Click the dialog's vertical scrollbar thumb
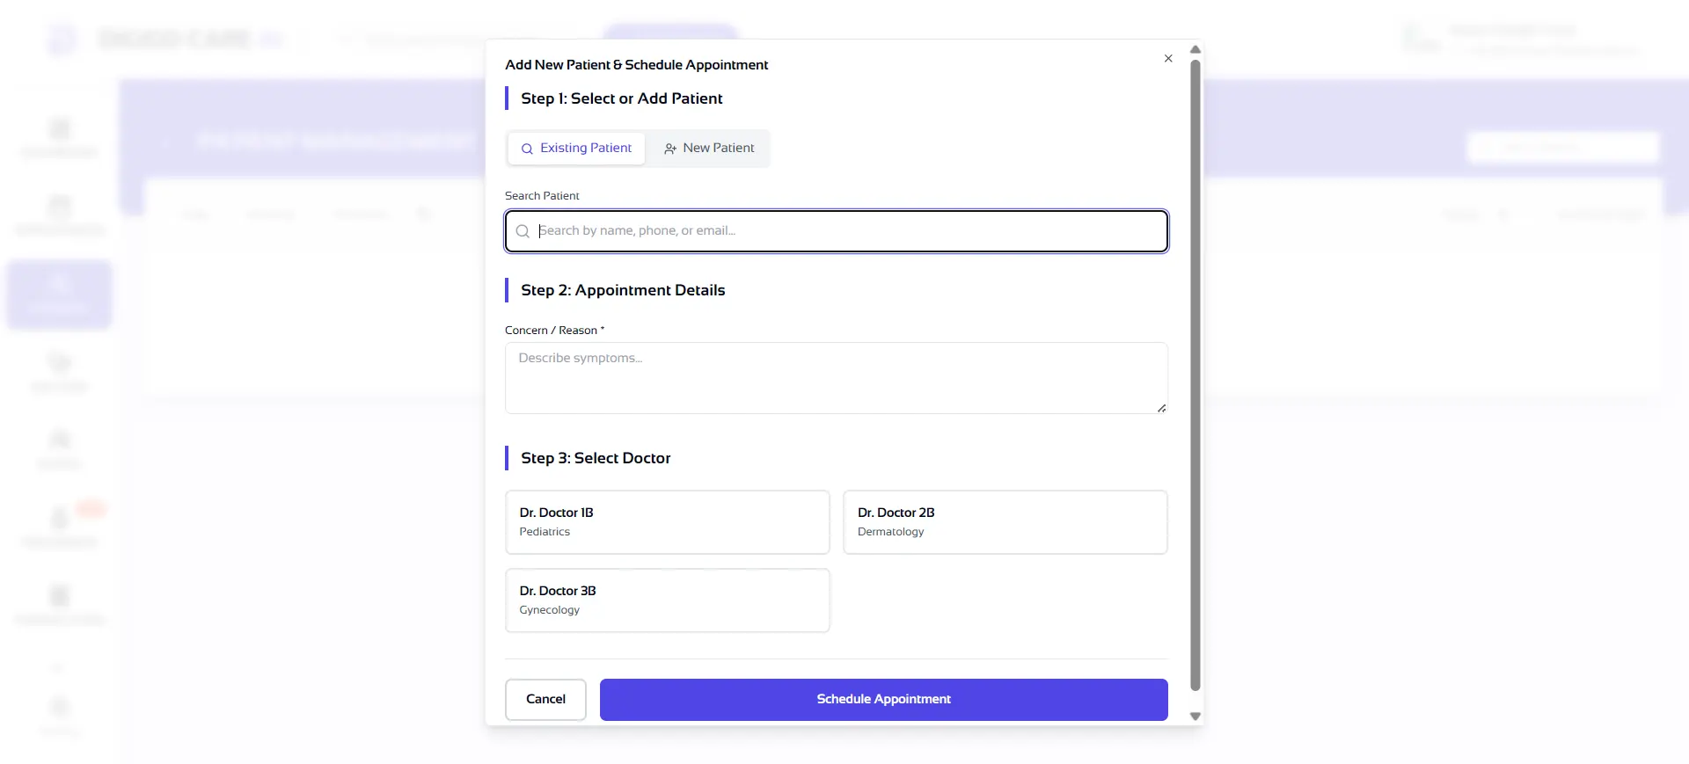1689x764 pixels. (1195, 374)
